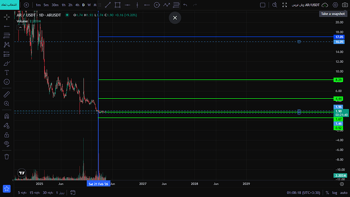Select the 30-minute range button at bottom
The width and height of the screenshot is (350, 197).
coord(48,192)
